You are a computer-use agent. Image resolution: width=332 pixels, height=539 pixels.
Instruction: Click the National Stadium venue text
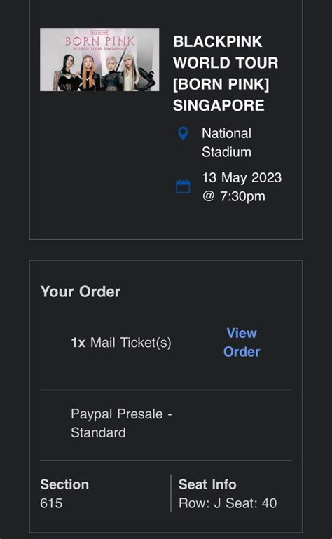coord(226,143)
